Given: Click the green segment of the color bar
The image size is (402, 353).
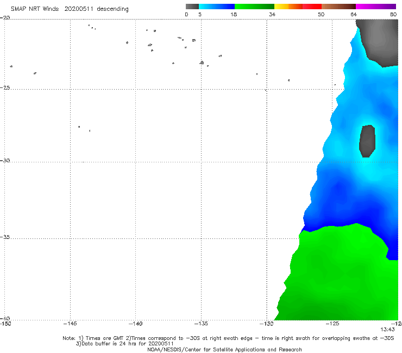Looking at the screenshot, I should 254,7.
